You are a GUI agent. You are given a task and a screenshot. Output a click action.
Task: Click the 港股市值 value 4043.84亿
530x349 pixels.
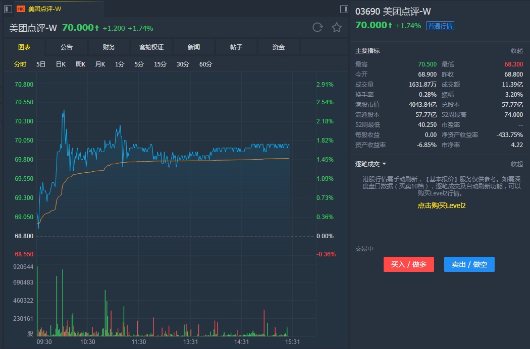tap(422, 105)
